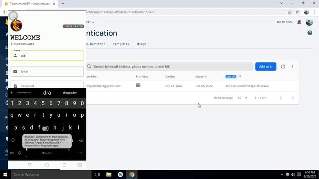
Task: Tap the dragon app logo
Action: [16, 25]
